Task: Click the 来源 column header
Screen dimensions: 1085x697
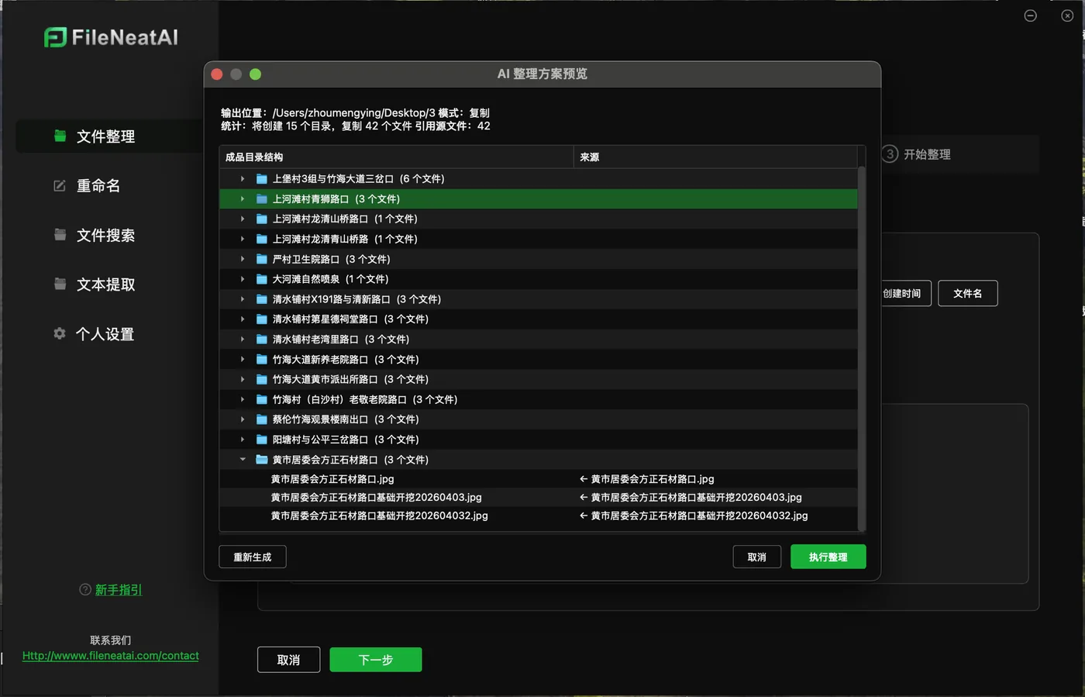Action: 715,157
